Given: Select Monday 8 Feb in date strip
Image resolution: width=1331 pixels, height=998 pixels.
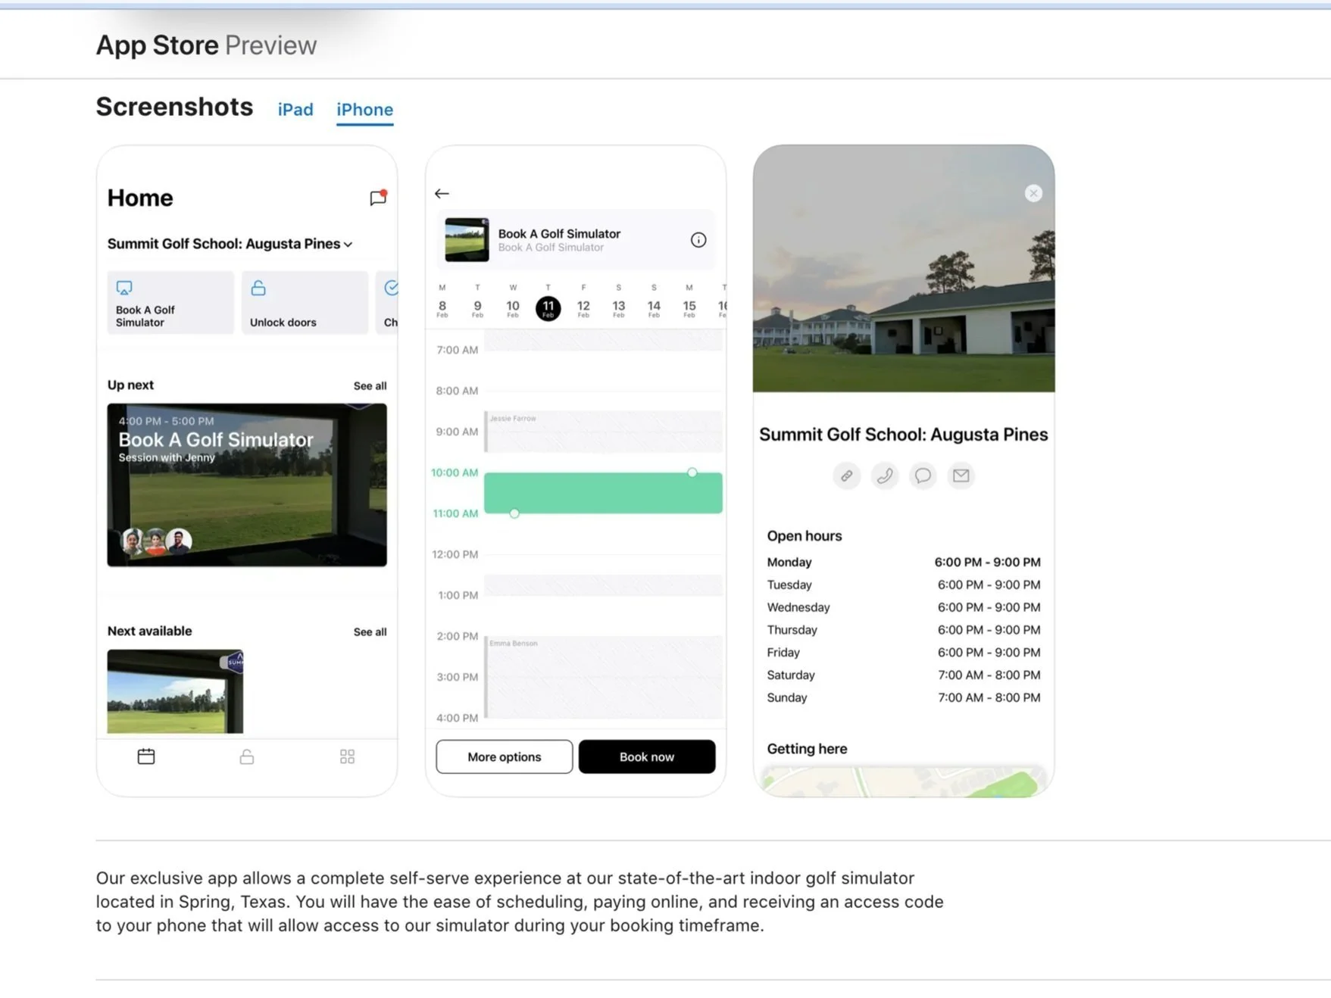Looking at the screenshot, I should point(442,301).
